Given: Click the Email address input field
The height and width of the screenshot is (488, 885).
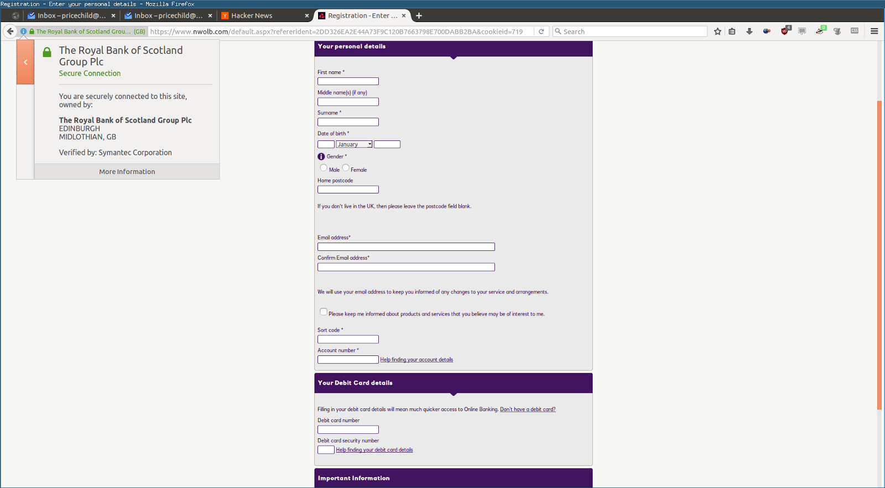Looking at the screenshot, I should pyautogui.click(x=406, y=247).
